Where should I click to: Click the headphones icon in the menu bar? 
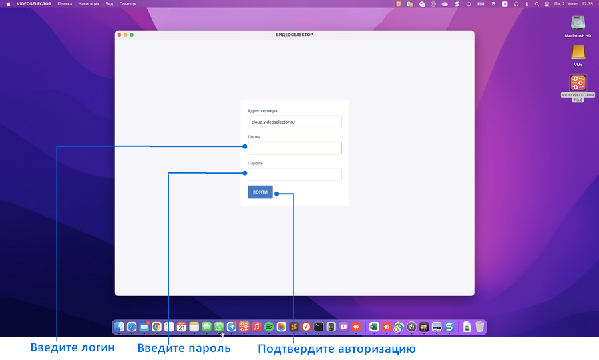pos(516,4)
